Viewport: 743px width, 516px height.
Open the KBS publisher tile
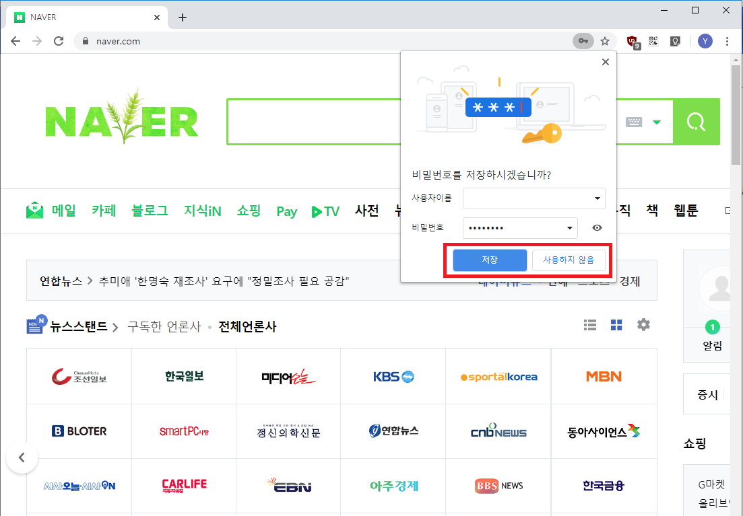pos(393,376)
